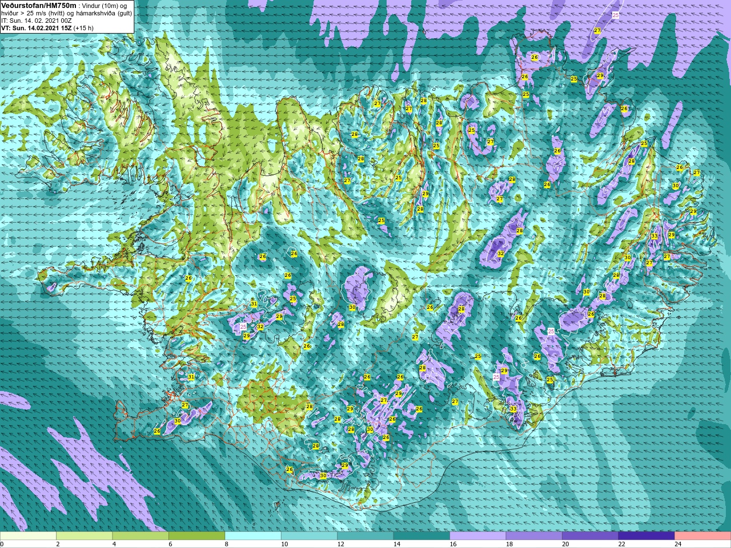Select the 'VT: Sun. 14.02.2021 15Z (+15 h)' line

tap(47, 28)
